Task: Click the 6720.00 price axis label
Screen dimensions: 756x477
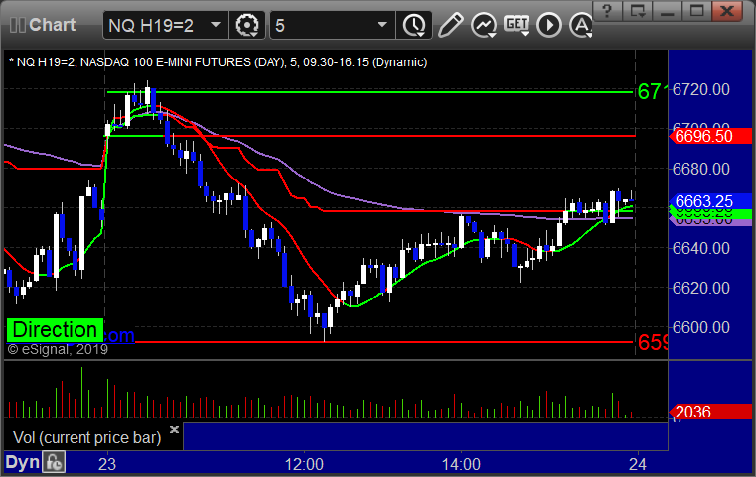Action: [701, 89]
